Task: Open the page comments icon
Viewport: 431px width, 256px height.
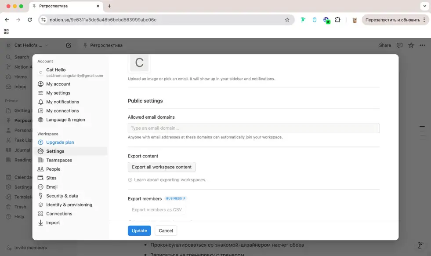Action: tap(399, 45)
